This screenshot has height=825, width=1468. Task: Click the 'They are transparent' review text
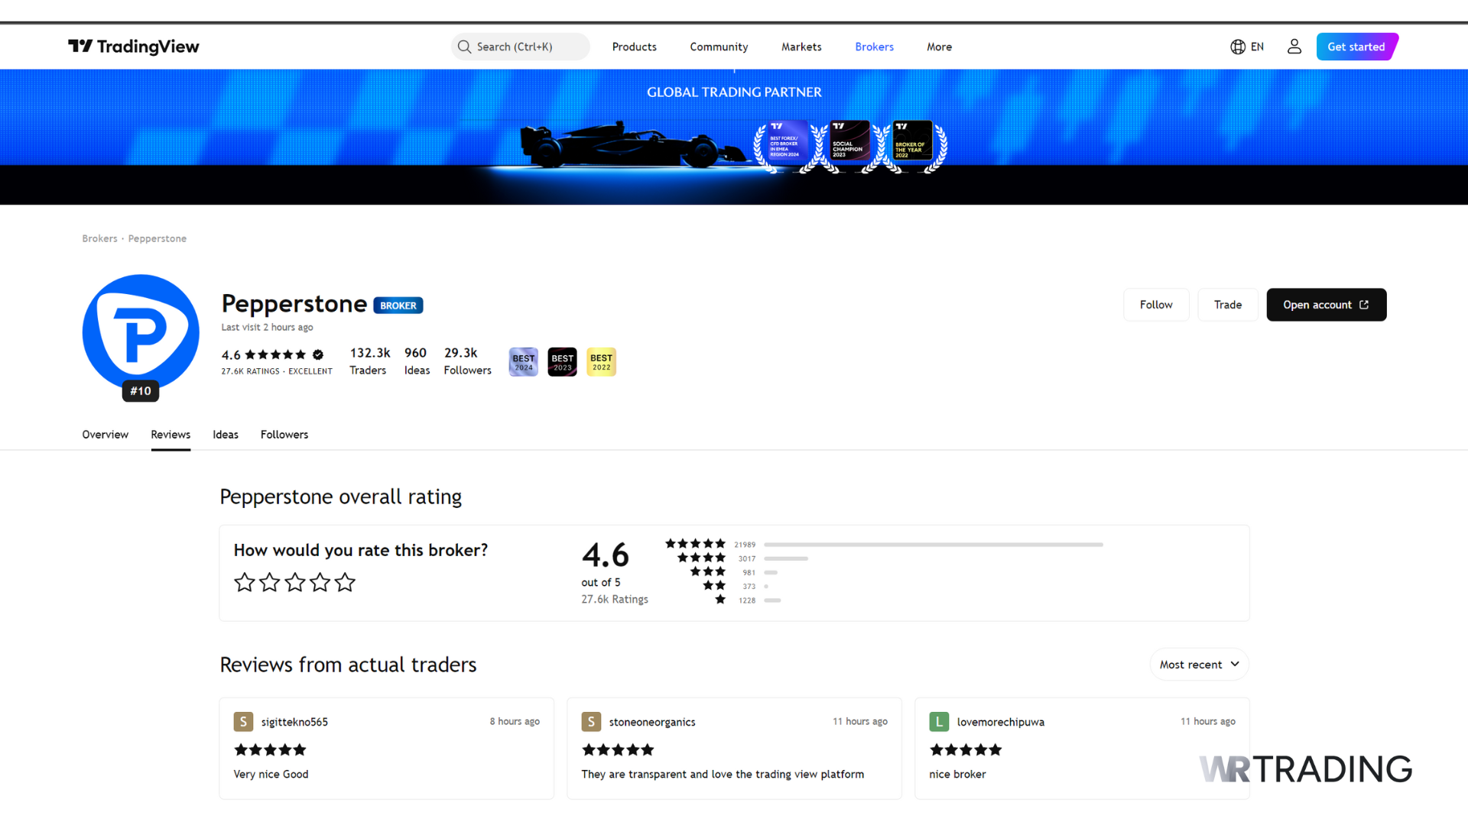[723, 774]
